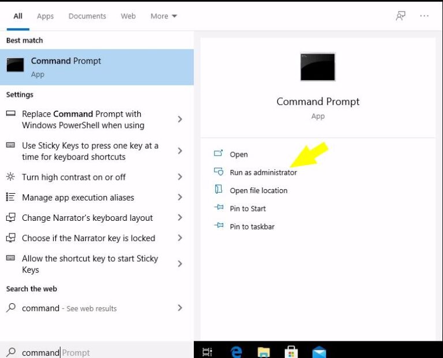Open File Explorer from the taskbar

[264, 352]
